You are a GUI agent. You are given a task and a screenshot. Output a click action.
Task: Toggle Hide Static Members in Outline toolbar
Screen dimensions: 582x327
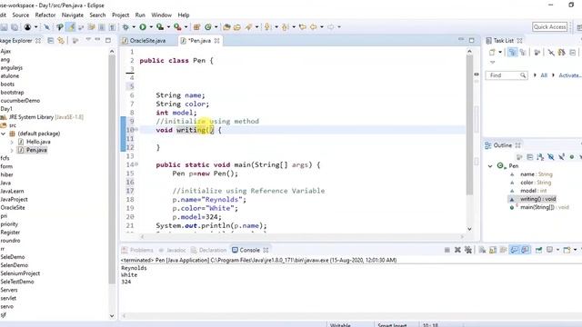coord(562,157)
